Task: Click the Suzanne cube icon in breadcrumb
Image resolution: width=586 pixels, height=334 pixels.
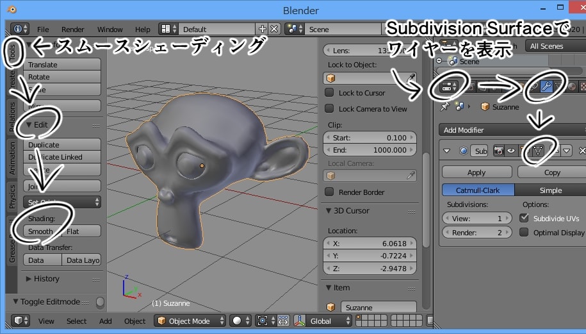Action: pos(485,107)
